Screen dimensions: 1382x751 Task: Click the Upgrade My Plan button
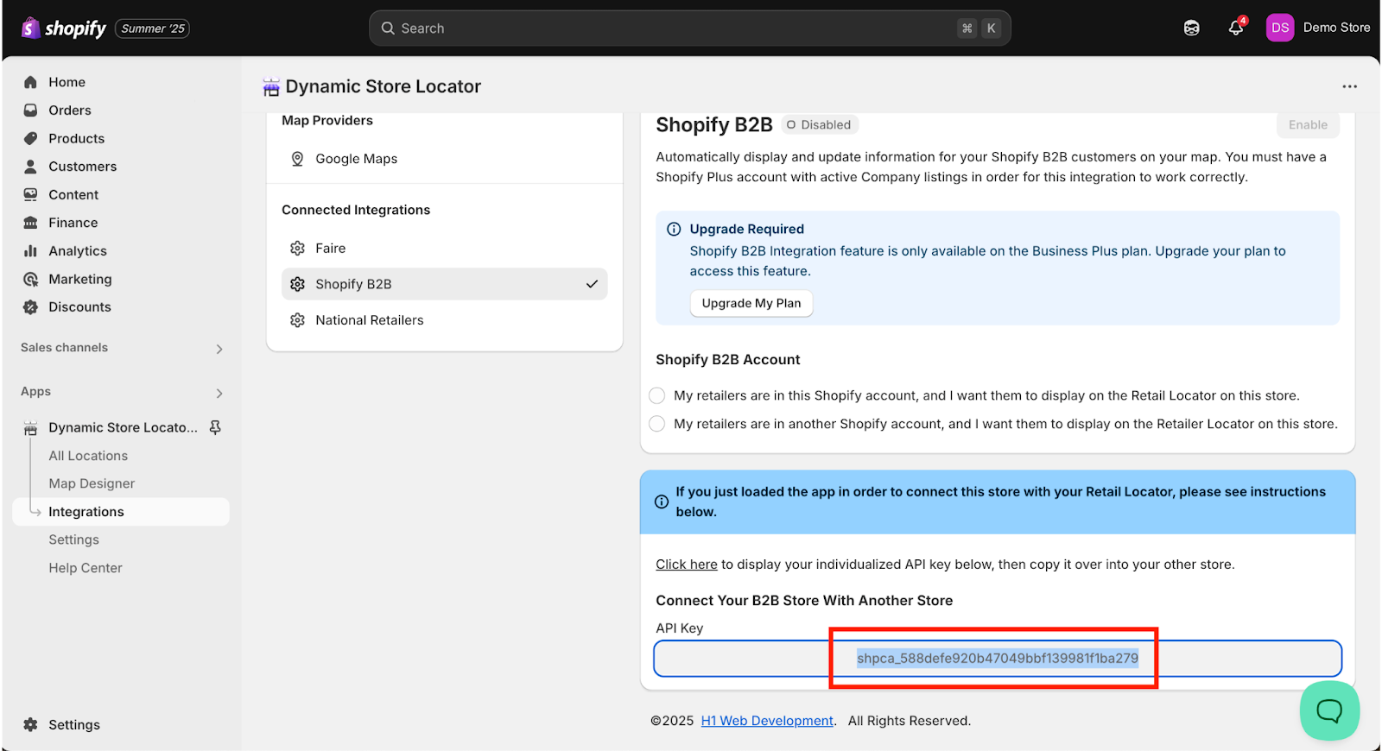point(751,303)
